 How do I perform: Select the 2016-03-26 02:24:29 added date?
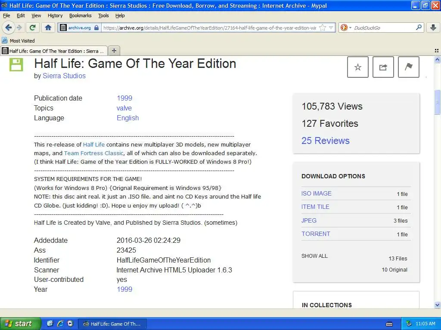[x=149, y=241]
